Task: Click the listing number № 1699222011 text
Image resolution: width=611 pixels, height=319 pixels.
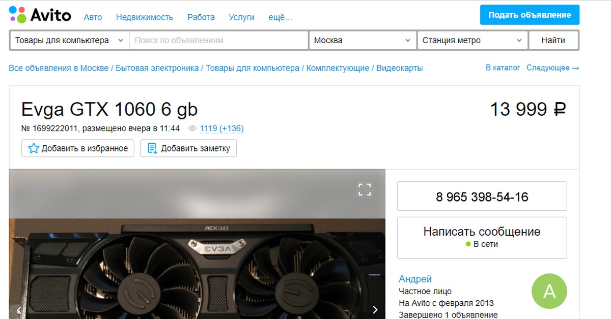Action: (50, 129)
